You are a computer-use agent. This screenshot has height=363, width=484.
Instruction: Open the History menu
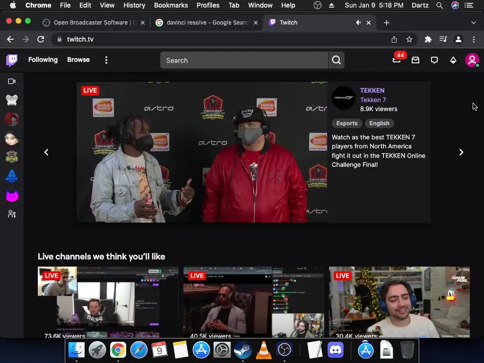pyautogui.click(x=134, y=5)
